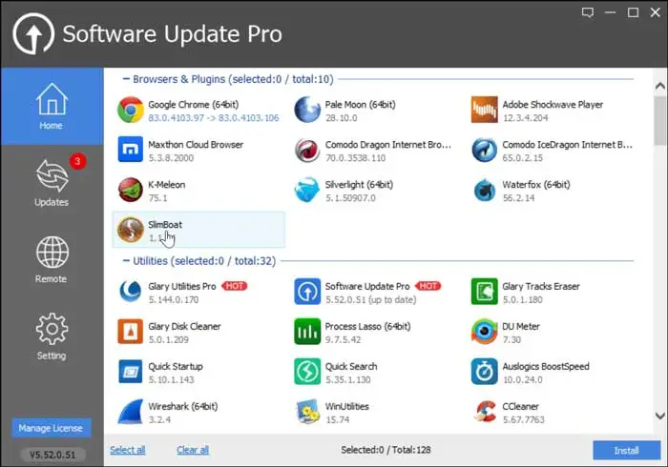Click the Selected:0 / Total:128 status text
This screenshot has height=467, width=668.
[386, 450]
